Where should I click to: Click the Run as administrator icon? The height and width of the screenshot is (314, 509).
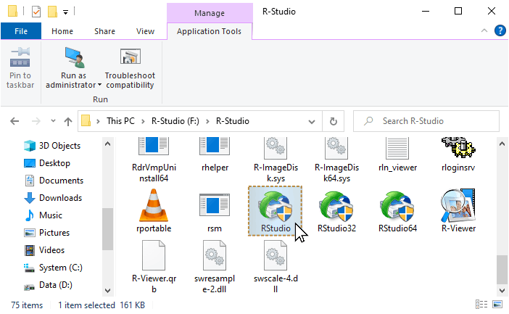[x=75, y=57]
